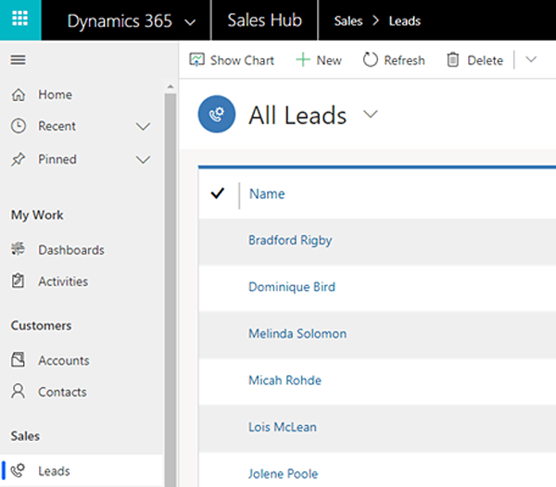
Task: Click the Pinned pin icon
Action: (x=19, y=159)
